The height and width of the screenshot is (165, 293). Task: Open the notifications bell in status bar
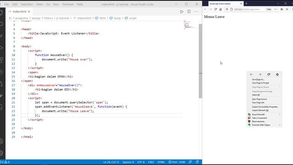(x=197, y=162)
